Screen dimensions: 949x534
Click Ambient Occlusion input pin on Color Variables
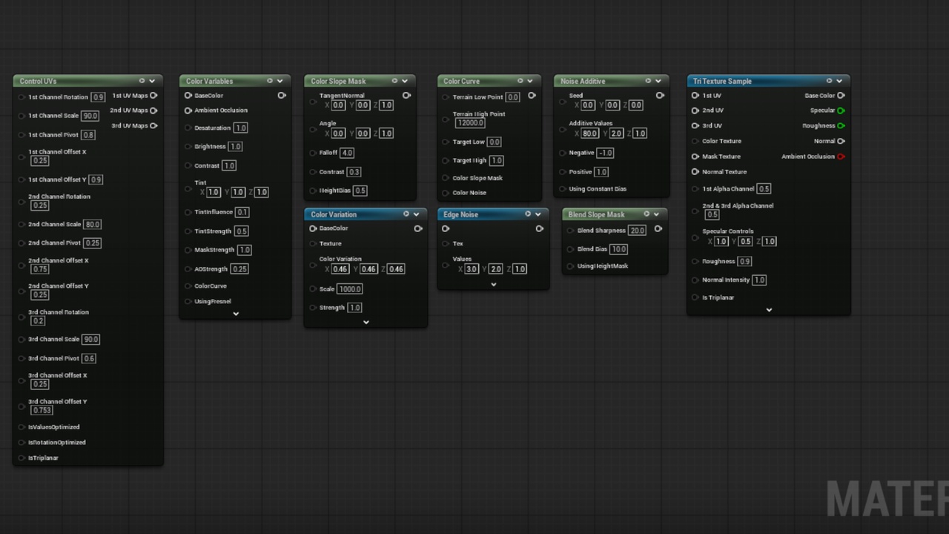(188, 111)
